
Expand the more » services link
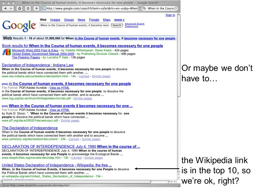pos(119,20)
